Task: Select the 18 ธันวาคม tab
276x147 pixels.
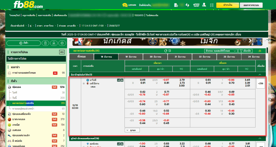Action: (x=106, y=57)
